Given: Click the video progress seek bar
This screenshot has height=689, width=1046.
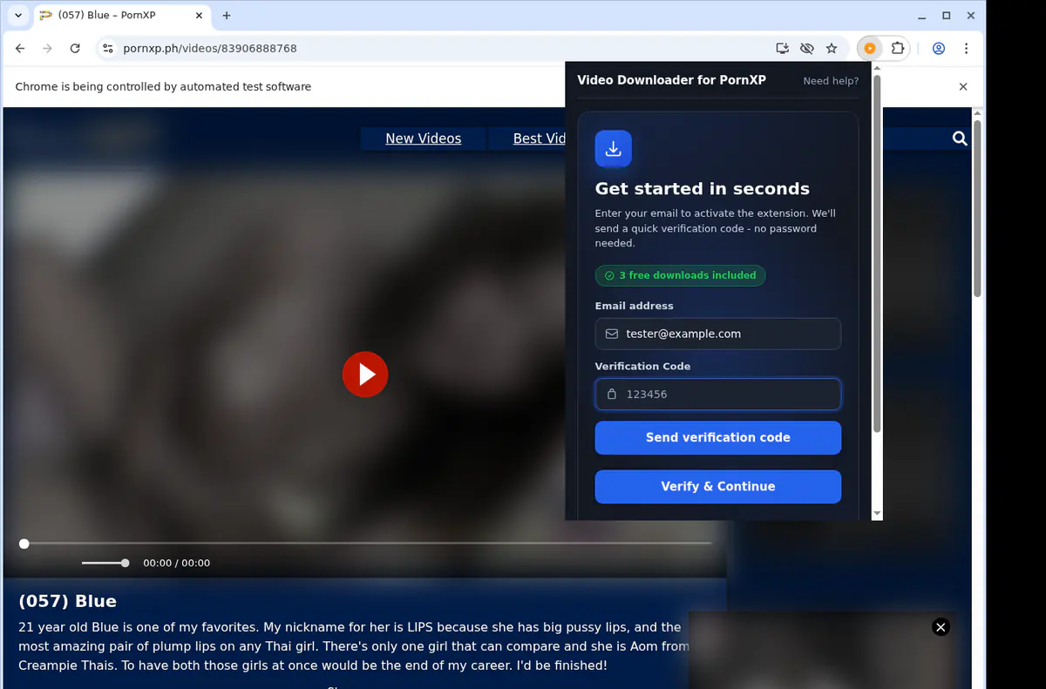Looking at the screenshot, I should tap(368, 544).
